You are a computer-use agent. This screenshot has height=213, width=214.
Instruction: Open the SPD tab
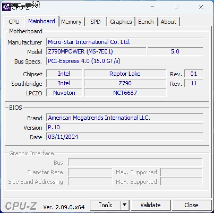95,22
